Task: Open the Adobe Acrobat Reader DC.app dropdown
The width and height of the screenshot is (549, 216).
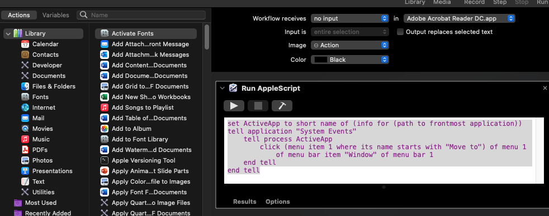Action: [x=460, y=18]
